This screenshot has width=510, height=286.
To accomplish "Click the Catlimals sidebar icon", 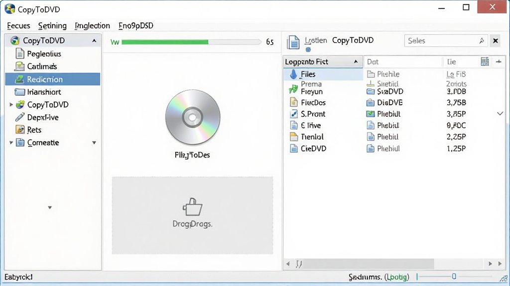I will [x=19, y=66].
